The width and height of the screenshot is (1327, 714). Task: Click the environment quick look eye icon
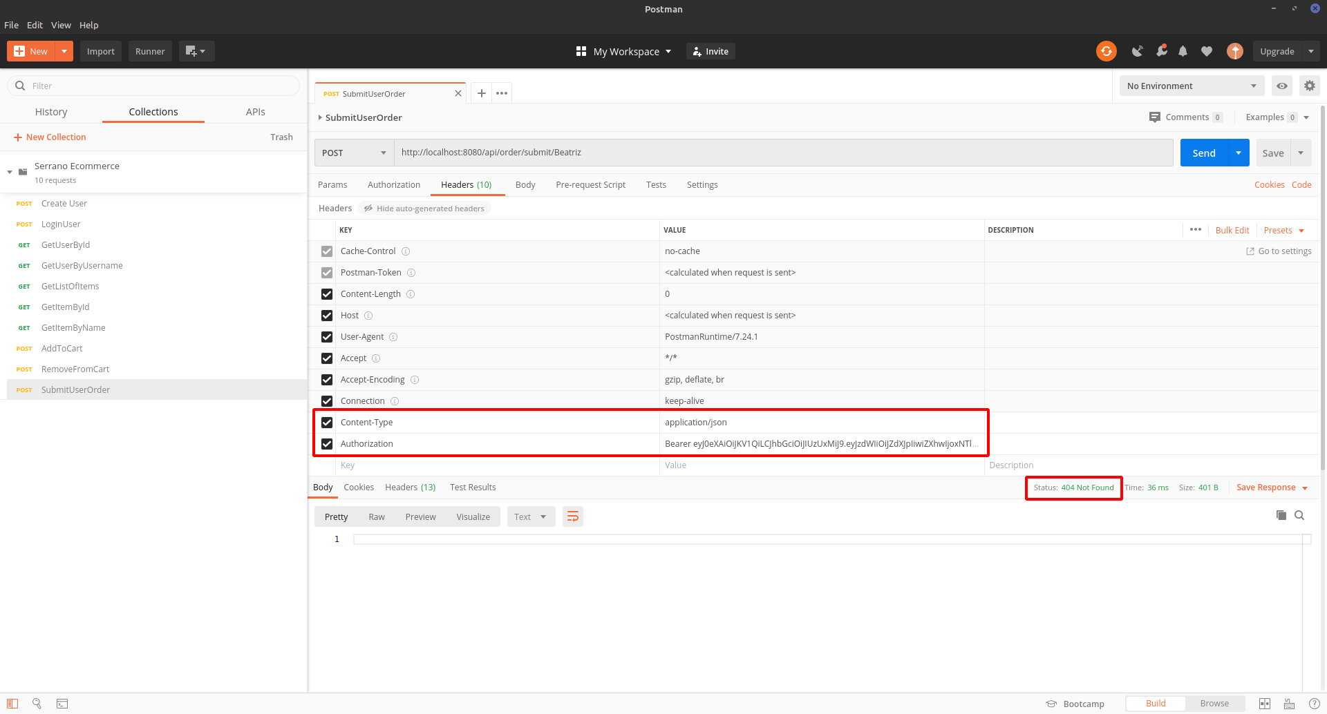pyautogui.click(x=1282, y=86)
